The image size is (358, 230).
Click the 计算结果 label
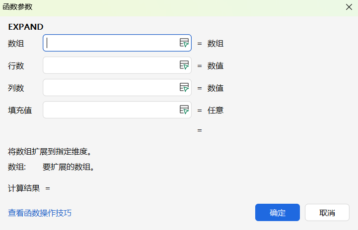pos(24,188)
